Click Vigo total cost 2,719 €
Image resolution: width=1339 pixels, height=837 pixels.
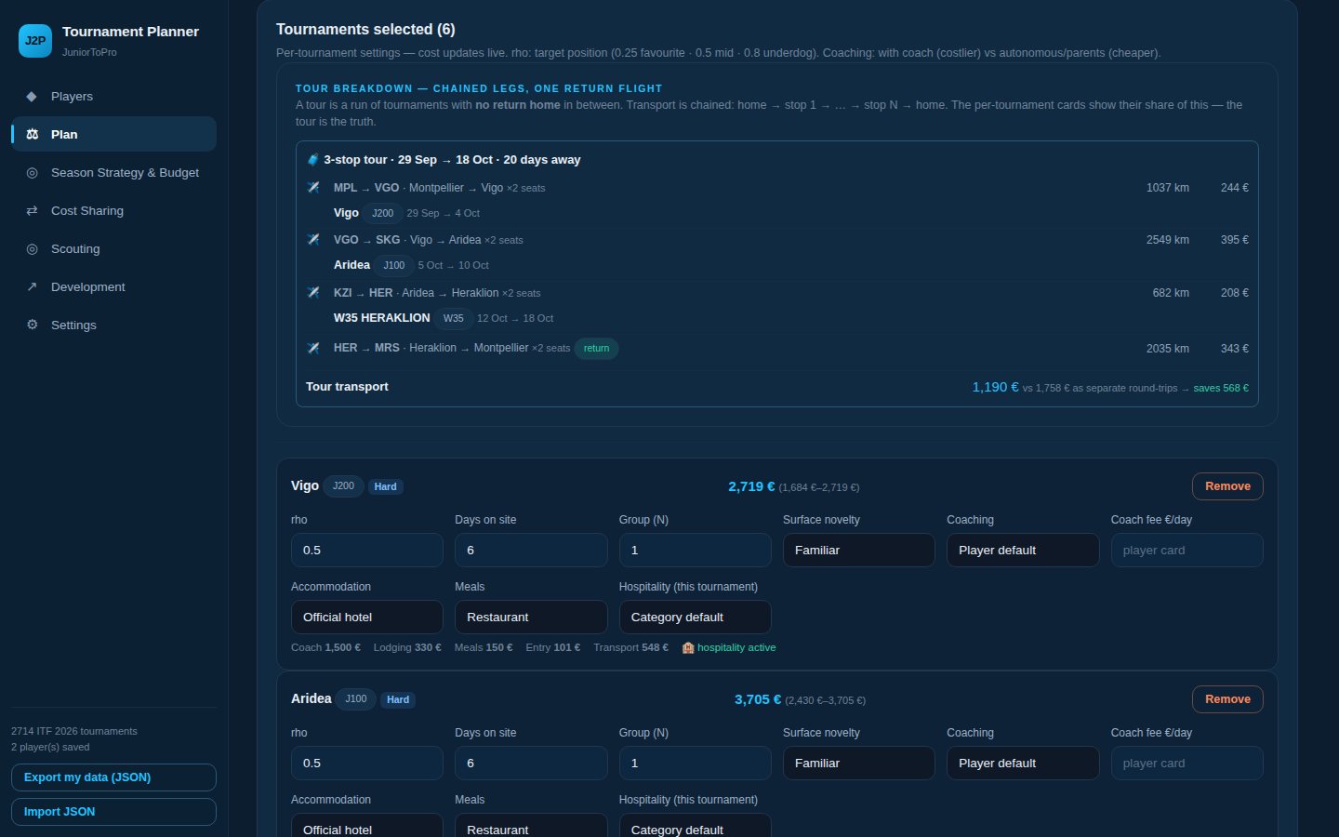(x=751, y=486)
